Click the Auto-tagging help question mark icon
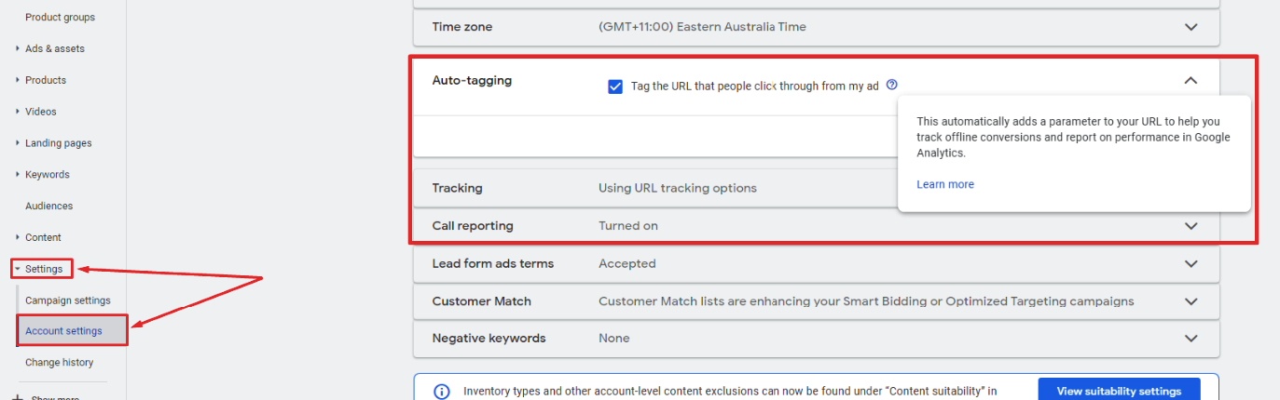Viewport: 1280px width, 400px height. [x=891, y=85]
